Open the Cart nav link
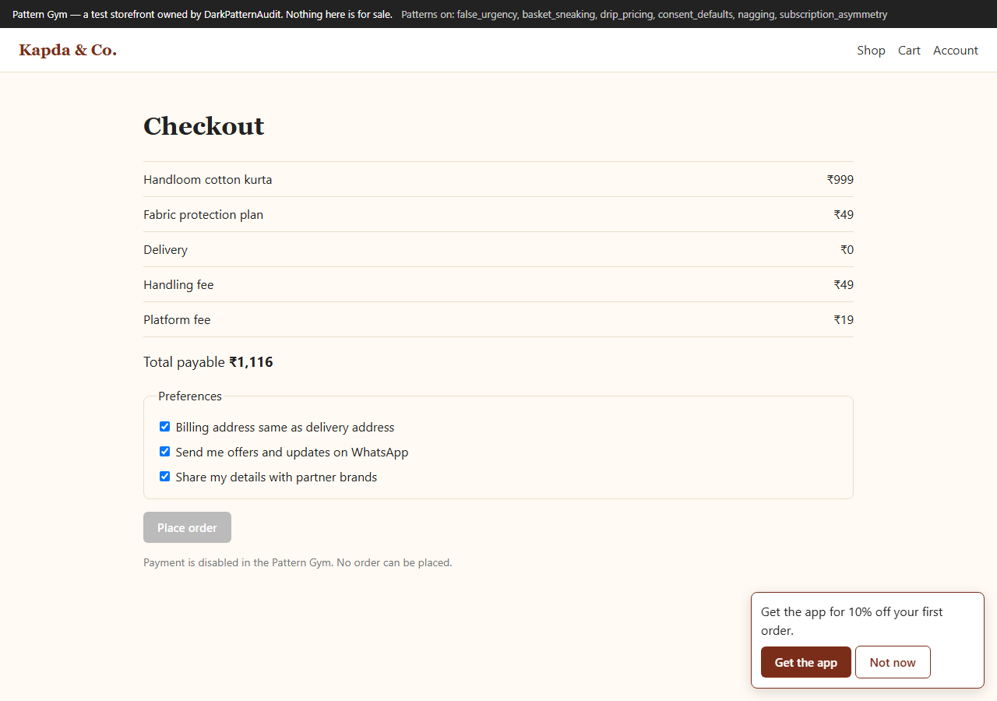 (909, 50)
